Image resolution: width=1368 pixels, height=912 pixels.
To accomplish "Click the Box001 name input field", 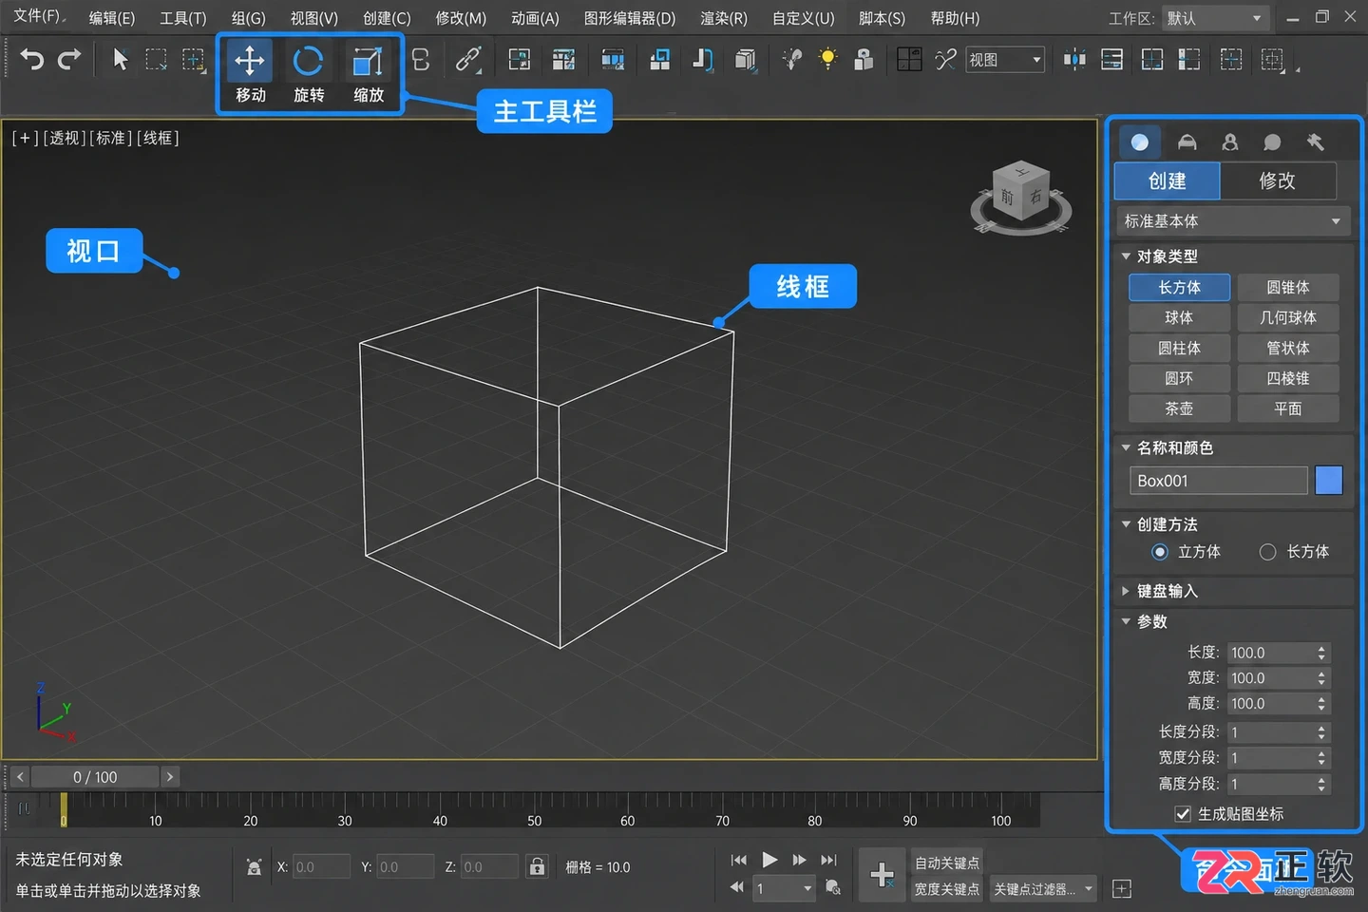I will [1218, 481].
